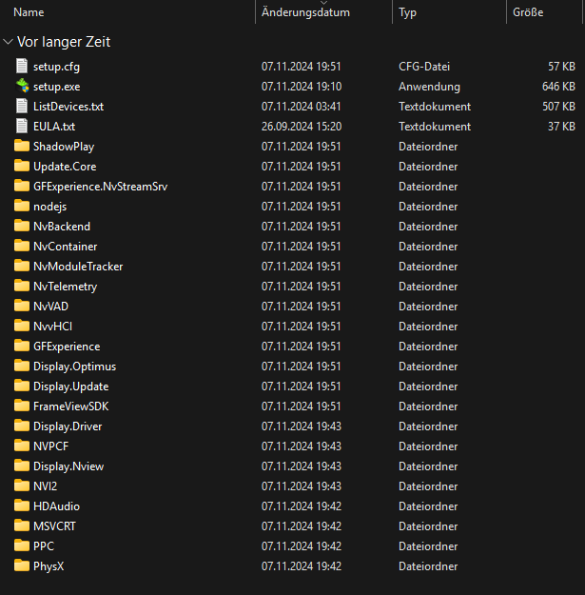Select the NvvHCI folder icon

click(22, 326)
